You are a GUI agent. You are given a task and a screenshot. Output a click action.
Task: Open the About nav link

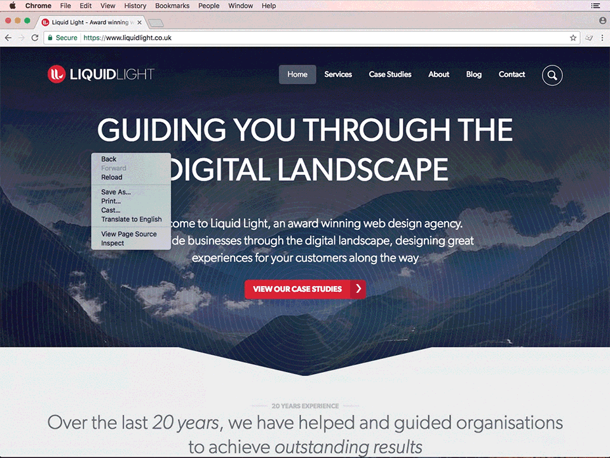(x=438, y=74)
